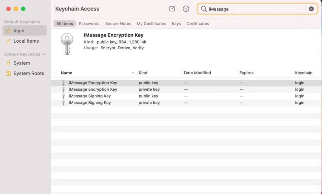Click key icon of Encryption private key row
The height and width of the screenshot is (194, 322).
[x=64, y=89]
